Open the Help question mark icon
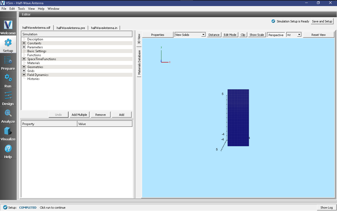 click(8, 148)
